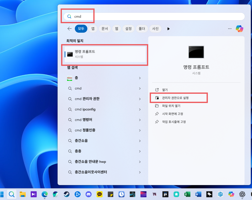Expand the cmd 명령어 chevron

pyautogui.click(x=140, y=120)
